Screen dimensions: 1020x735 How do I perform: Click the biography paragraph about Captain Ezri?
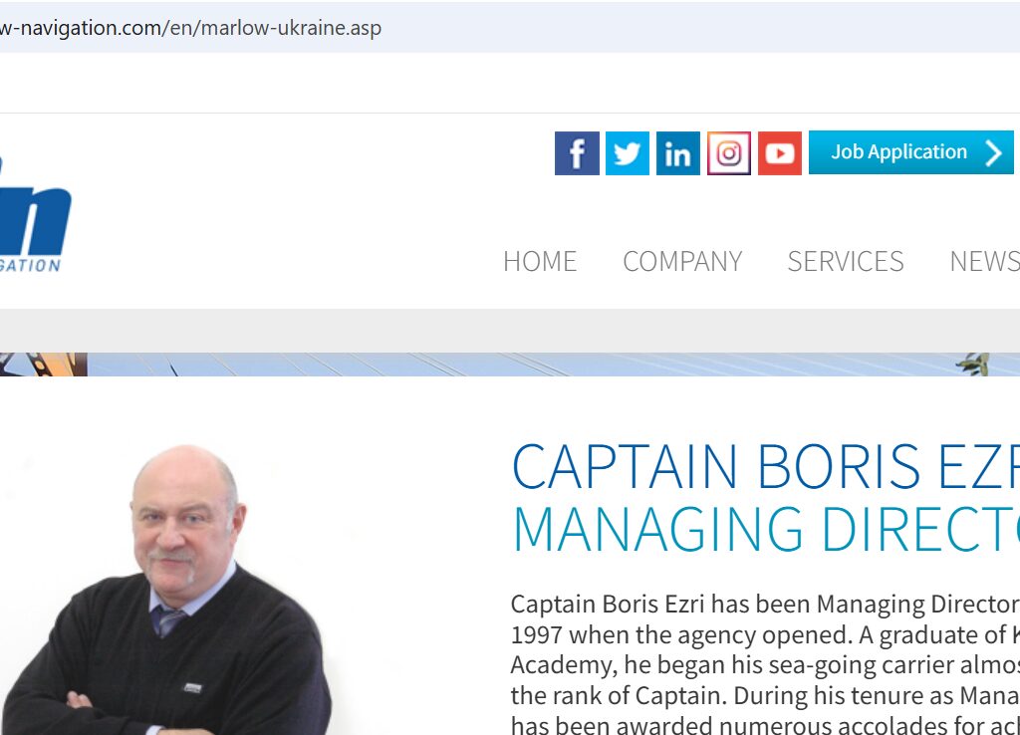point(765,663)
